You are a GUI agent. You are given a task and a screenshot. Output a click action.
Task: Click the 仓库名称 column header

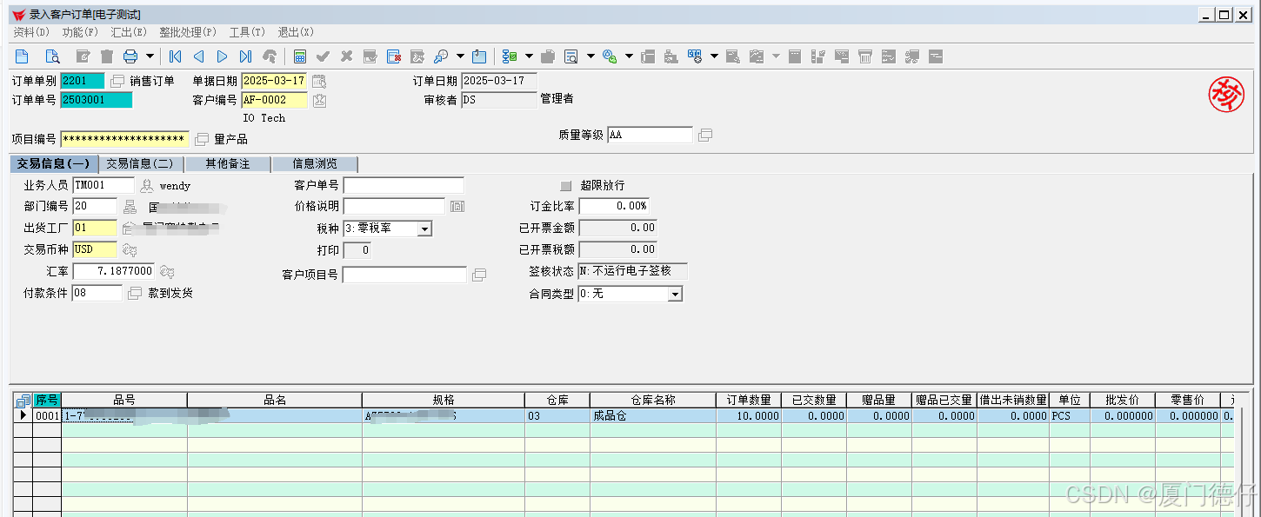click(x=653, y=400)
